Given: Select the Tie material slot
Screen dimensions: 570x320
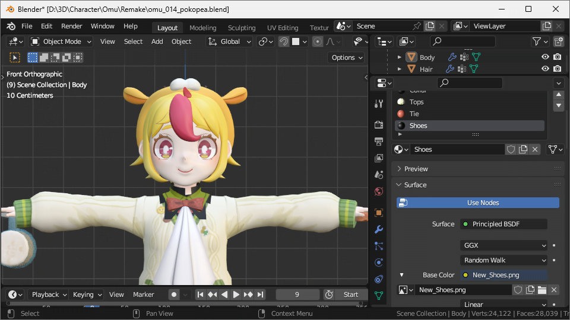Looking at the screenshot, I should [x=414, y=114].
